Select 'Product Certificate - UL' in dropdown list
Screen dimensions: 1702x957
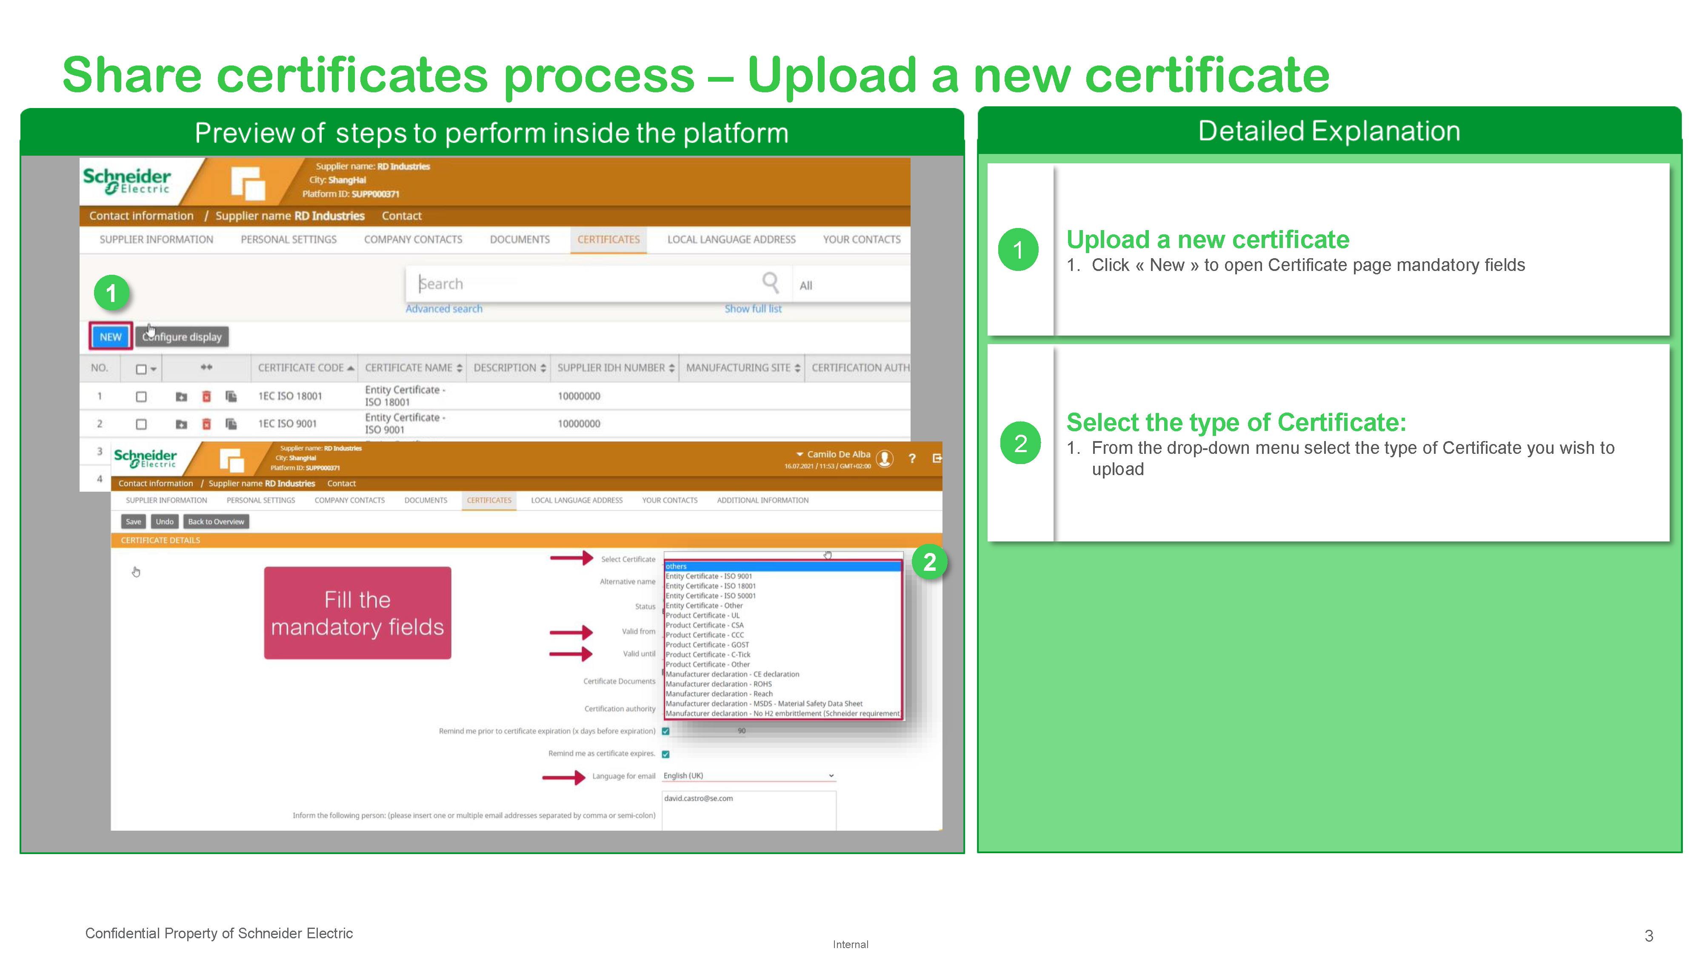(x=703, y=615)
